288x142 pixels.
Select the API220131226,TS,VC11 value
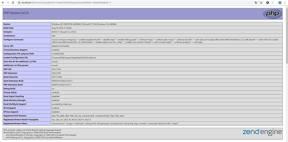pos(62,81)
